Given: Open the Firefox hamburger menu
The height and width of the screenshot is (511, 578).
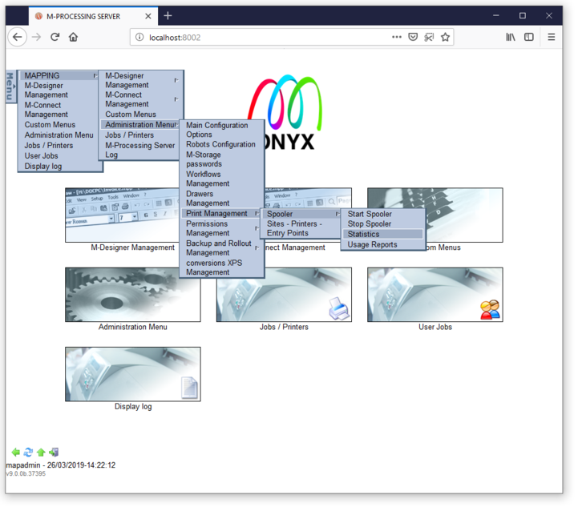Looking at the screenshot, I should click(551, 37).
